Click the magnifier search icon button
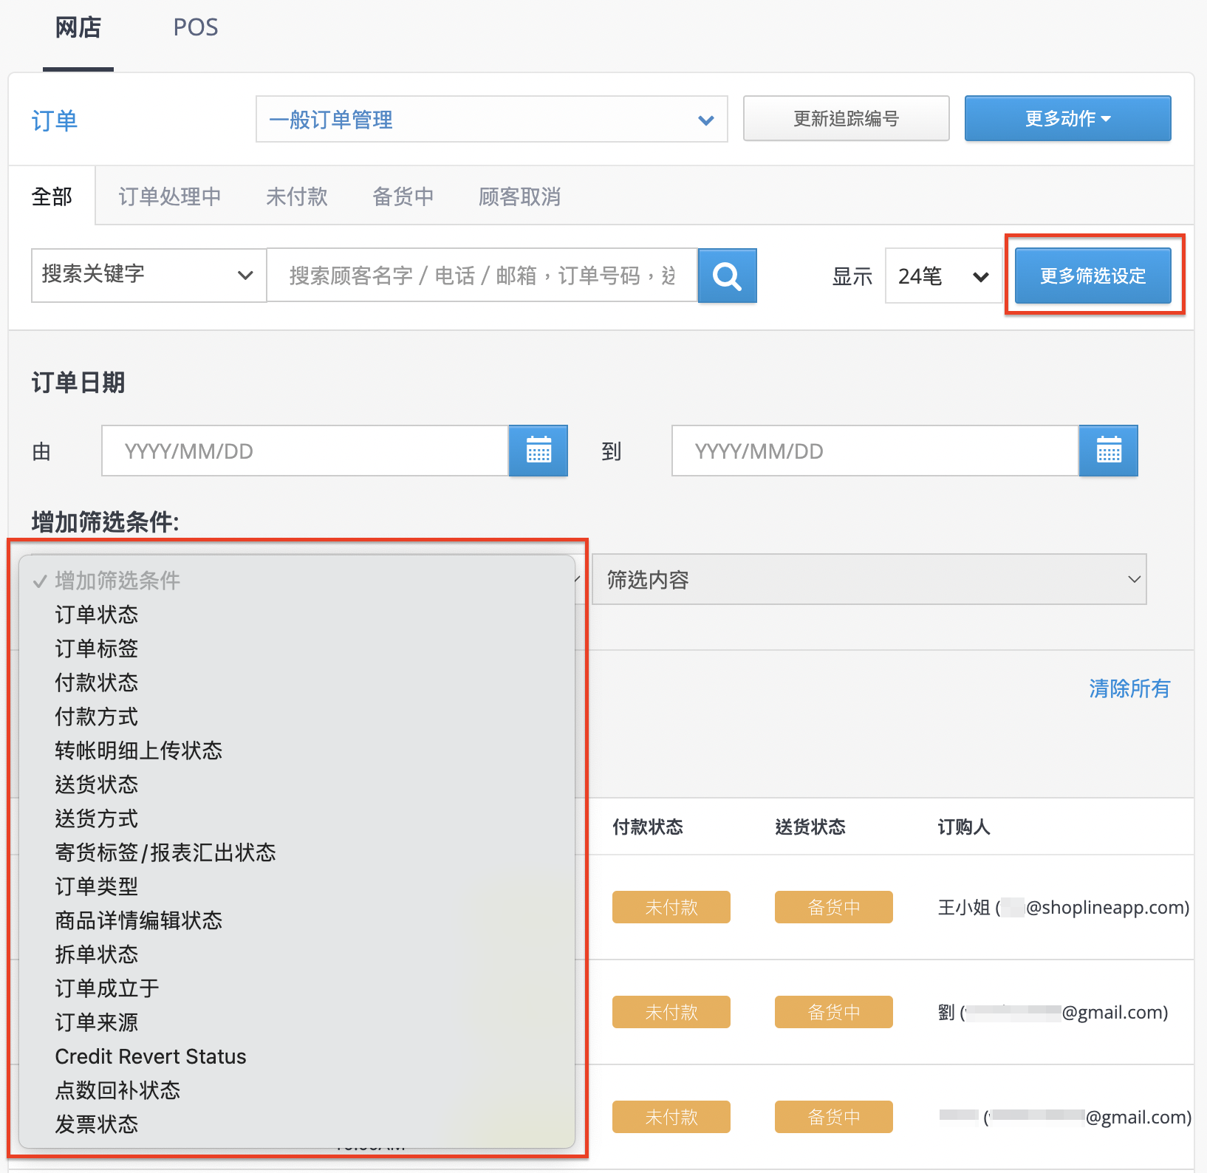 [x=727, y=276]
